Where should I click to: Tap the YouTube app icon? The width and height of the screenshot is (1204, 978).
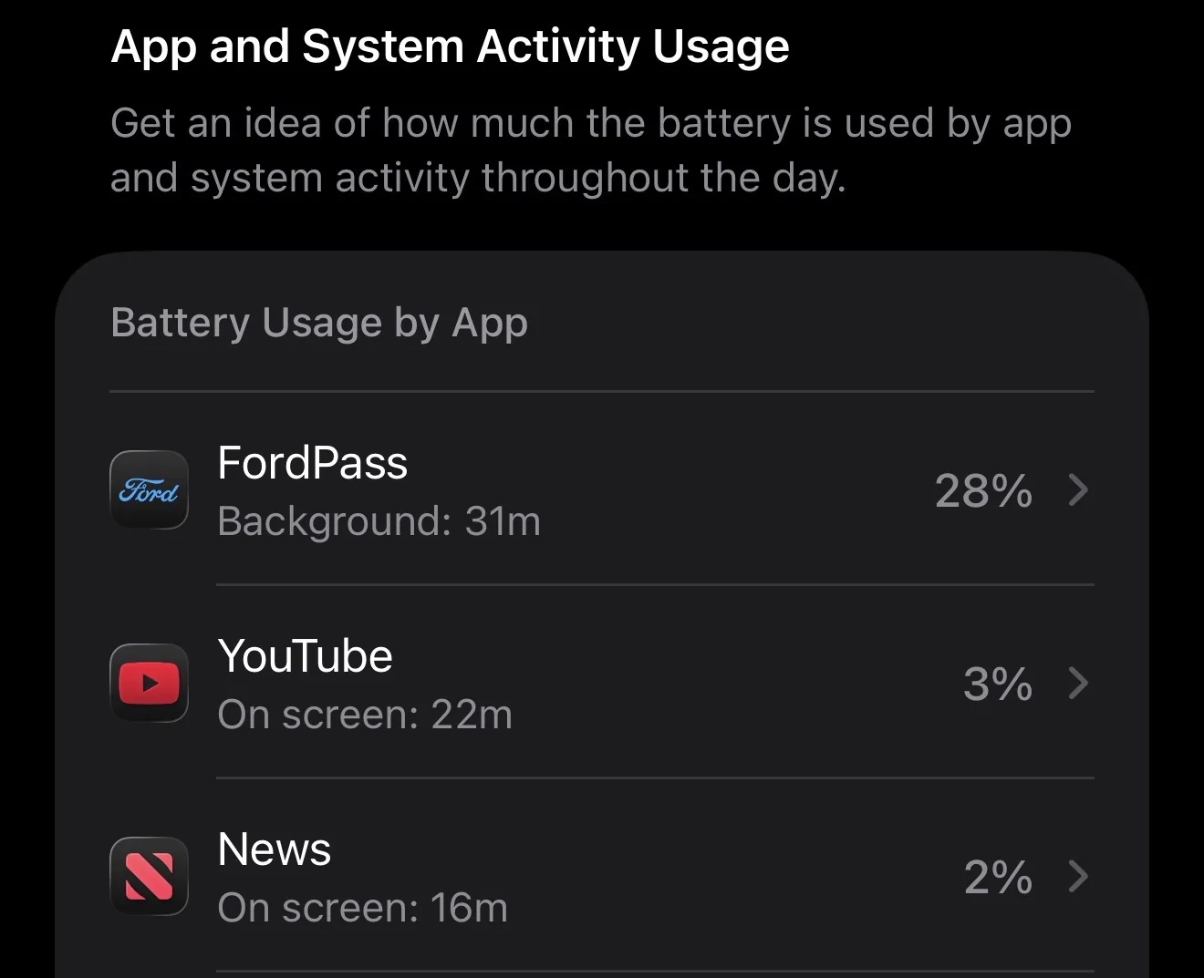point(149,684)
